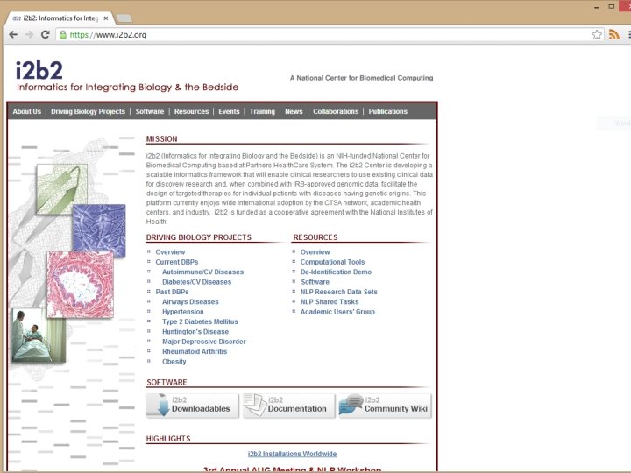
Task: Open the Rheumatoid Arthritis link
Action: [195, 351]
